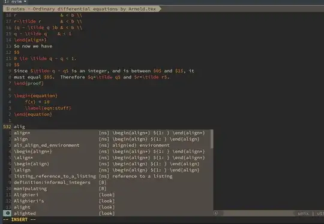Click 'reference to a listing' description text
This screenshot has height=224, width=324.
(142, 176)
